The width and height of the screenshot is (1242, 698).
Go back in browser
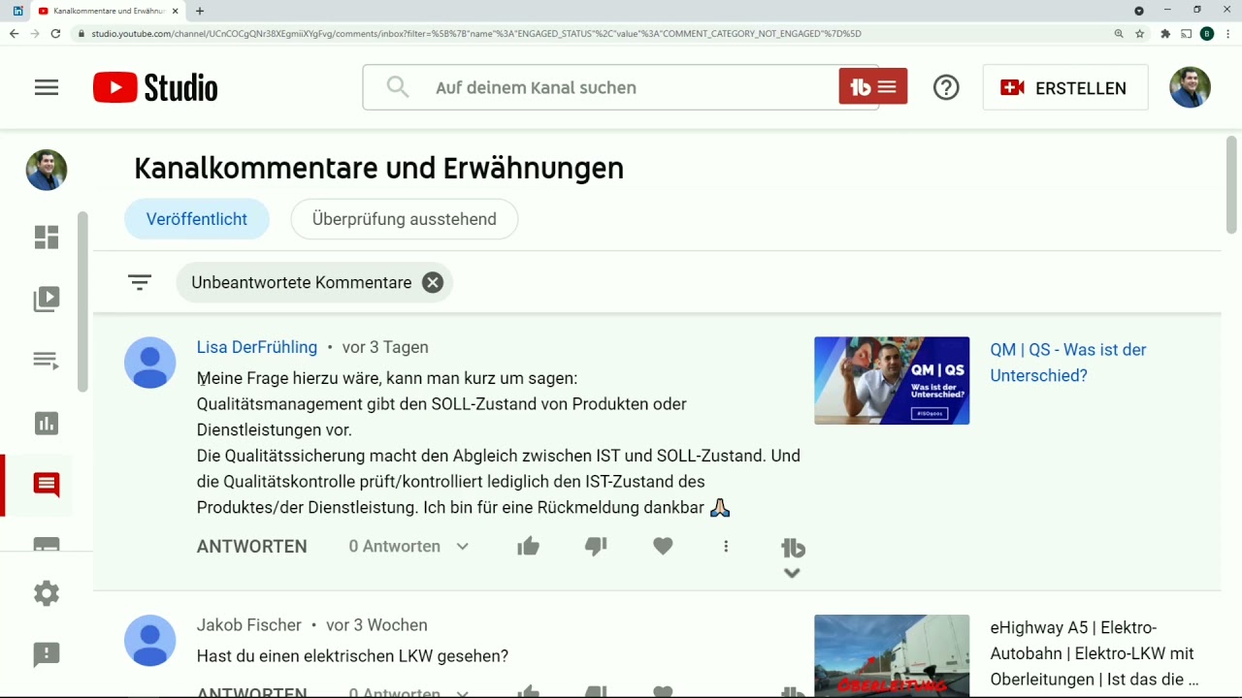(14, 33)
